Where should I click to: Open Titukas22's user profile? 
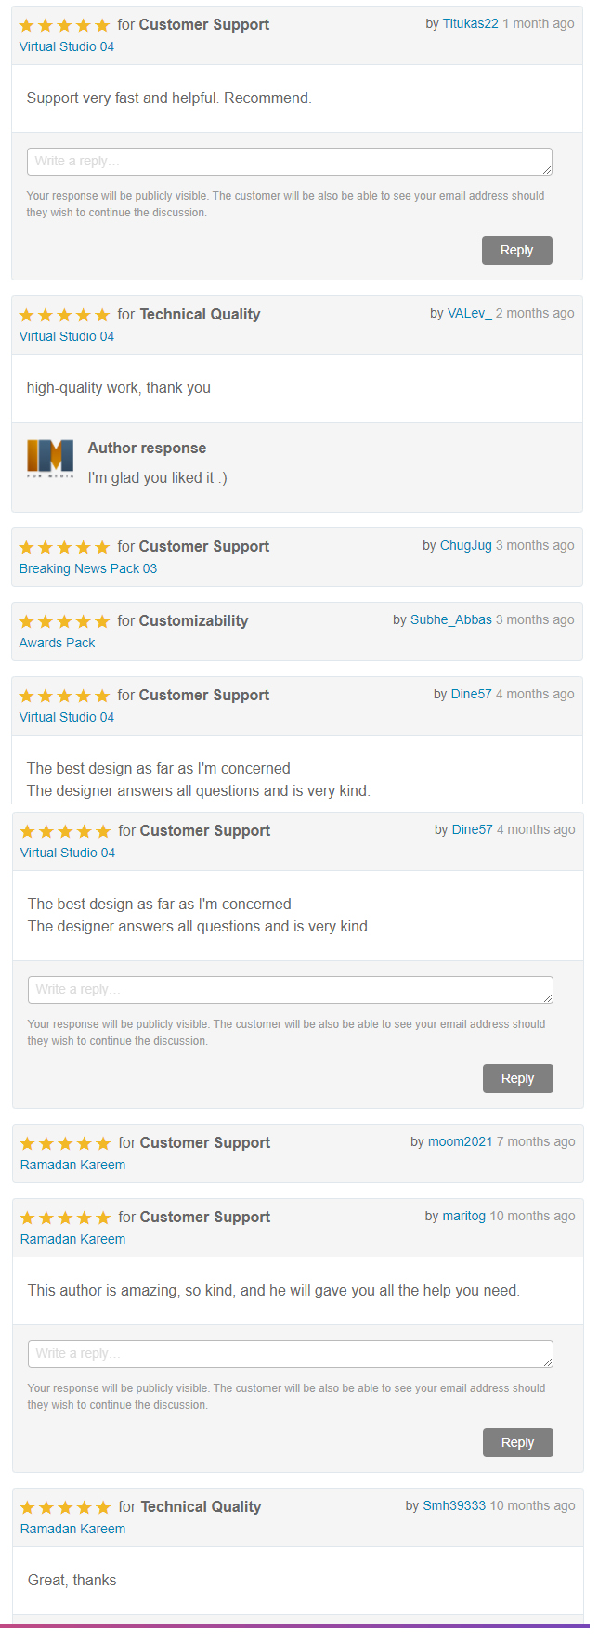[470, 23]
